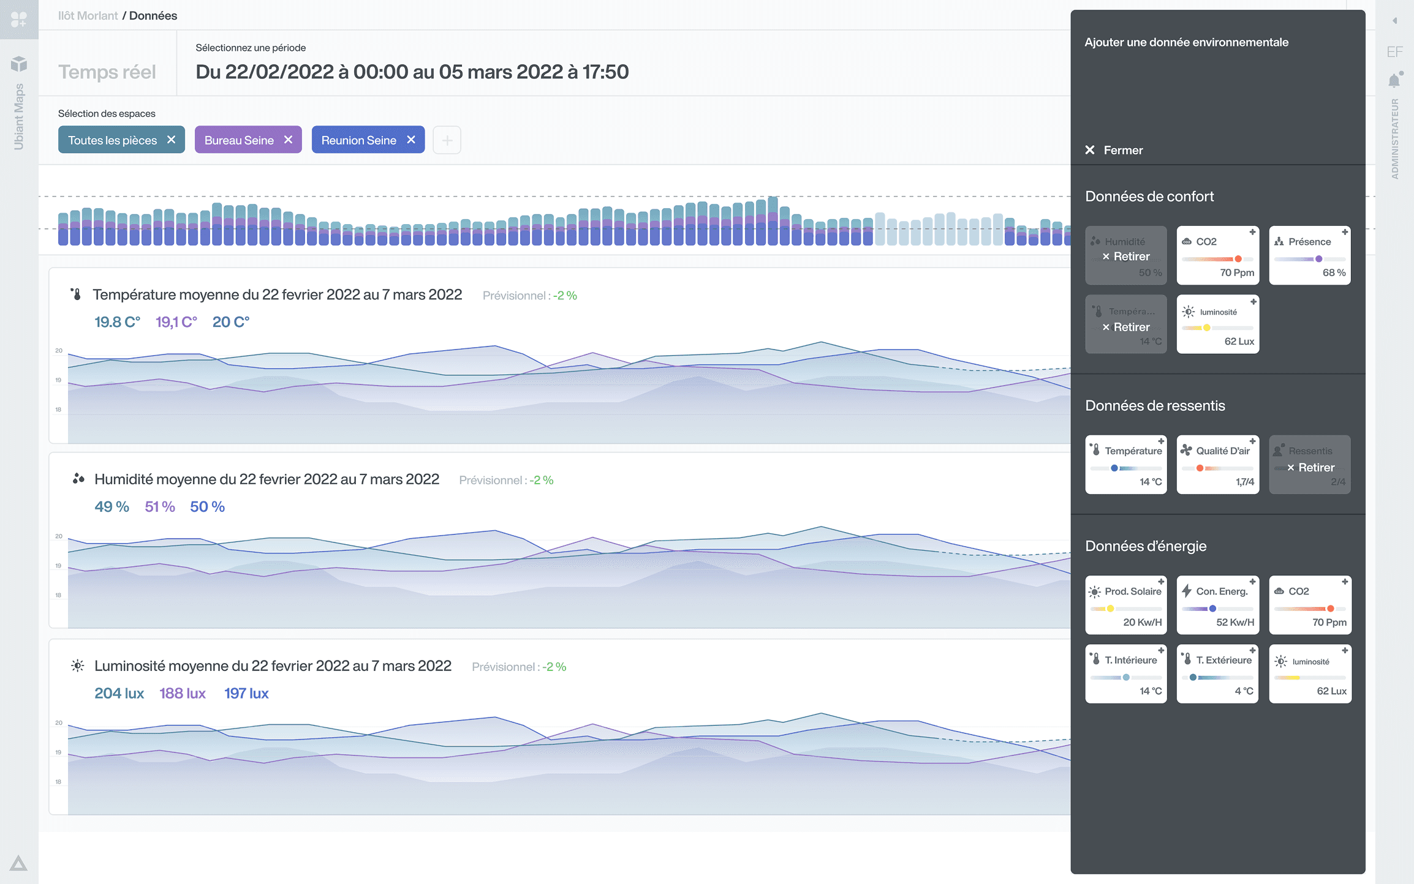This screenshot has width=1414, height=884.
Task: Remove the Bureau Seine space tag
Action: pos(289,140)
